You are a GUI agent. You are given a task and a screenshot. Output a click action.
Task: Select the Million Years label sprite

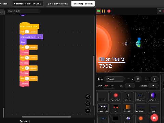click(141, 97)
